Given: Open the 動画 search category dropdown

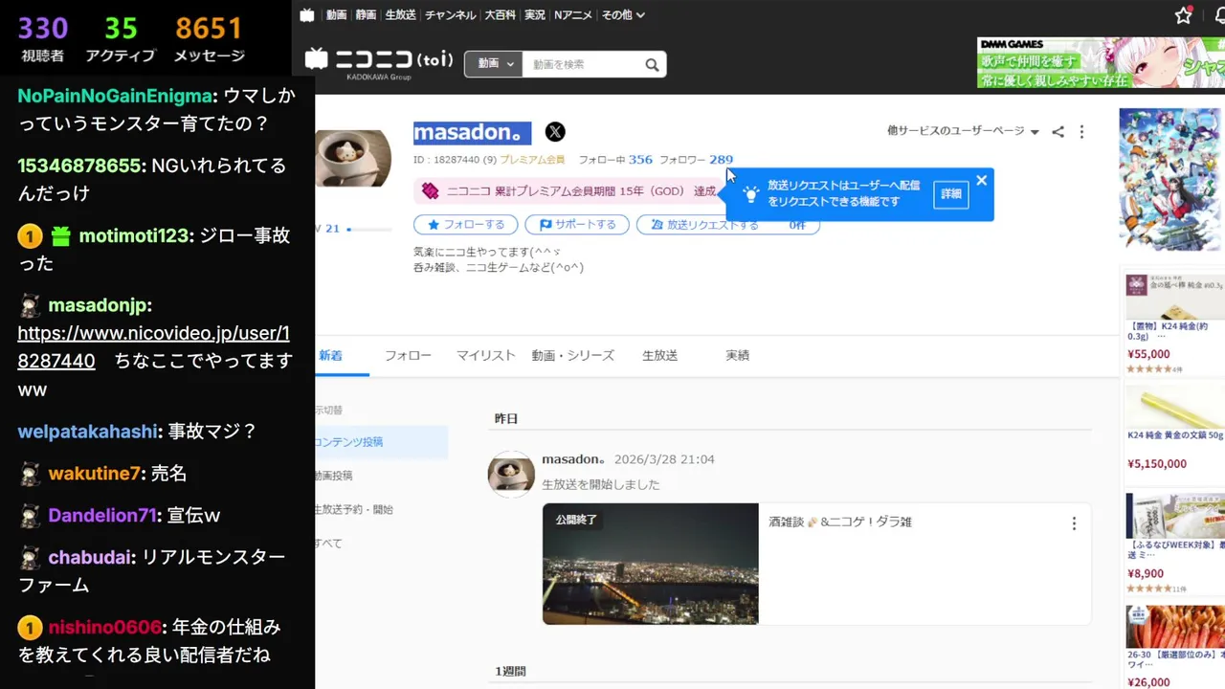Looking at the screenshot, I should [x=495, y=64].
